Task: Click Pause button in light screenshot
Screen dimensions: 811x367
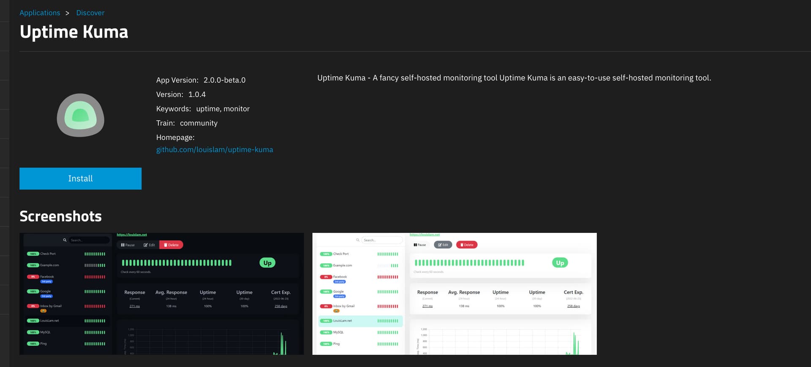Action: tap(419, 245)
